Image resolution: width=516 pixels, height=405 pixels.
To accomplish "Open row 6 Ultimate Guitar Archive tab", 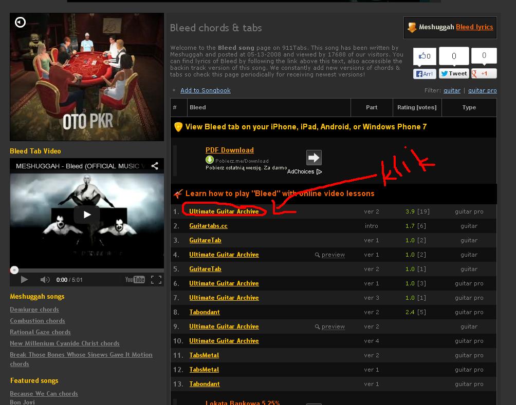I will coord(224,283).
